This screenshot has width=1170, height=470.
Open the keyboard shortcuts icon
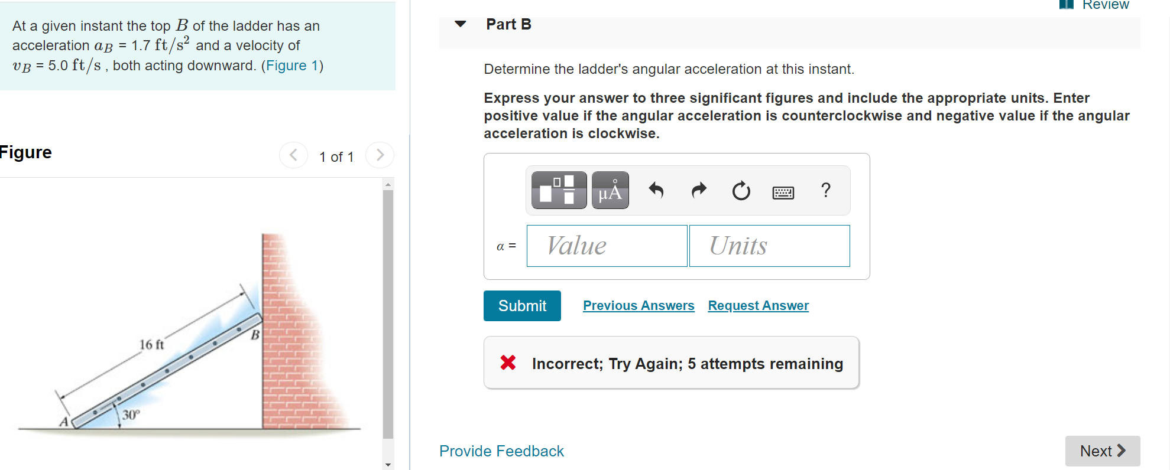coord(783,192)
